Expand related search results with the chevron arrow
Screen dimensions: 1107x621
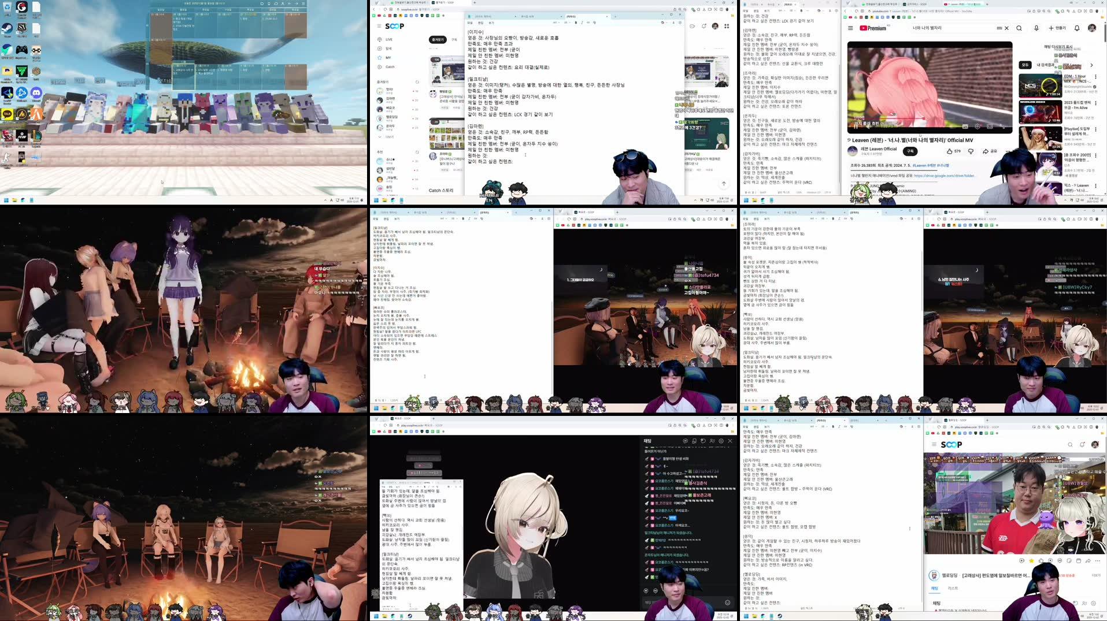[x=1091, y=65]
